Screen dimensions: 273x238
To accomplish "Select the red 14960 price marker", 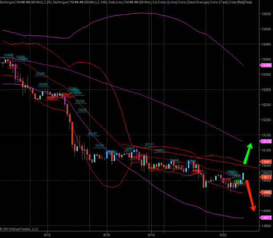I will (x=266, y=192).
